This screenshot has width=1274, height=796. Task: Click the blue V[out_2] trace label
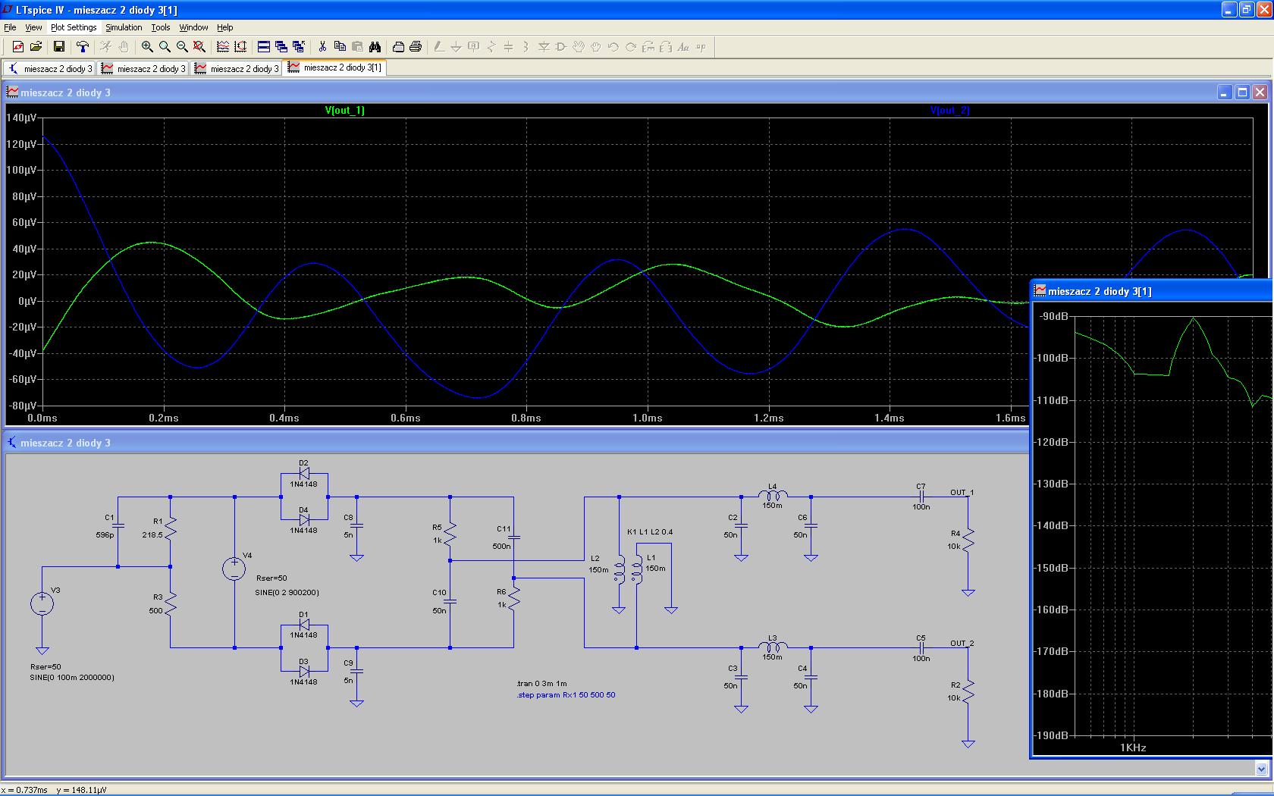point(949,111)
